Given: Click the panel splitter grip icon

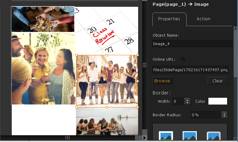Looking at the screenshot, I should pos(144,65).
